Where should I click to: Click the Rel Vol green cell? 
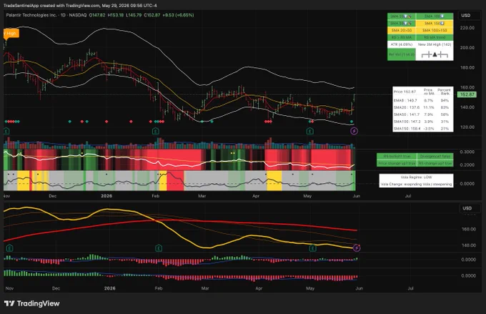click(x=402, y=54)
